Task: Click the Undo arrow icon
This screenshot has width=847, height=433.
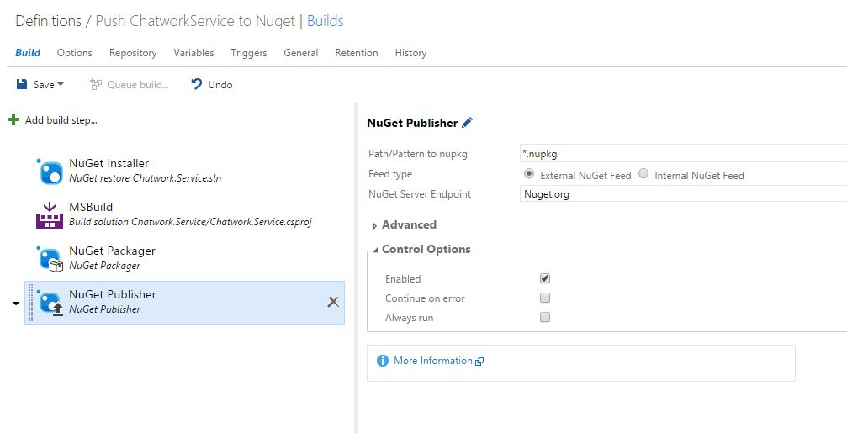Action: (x=197, y=84)
